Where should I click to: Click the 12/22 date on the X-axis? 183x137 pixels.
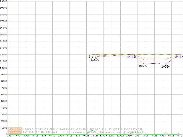coord(120,136)
